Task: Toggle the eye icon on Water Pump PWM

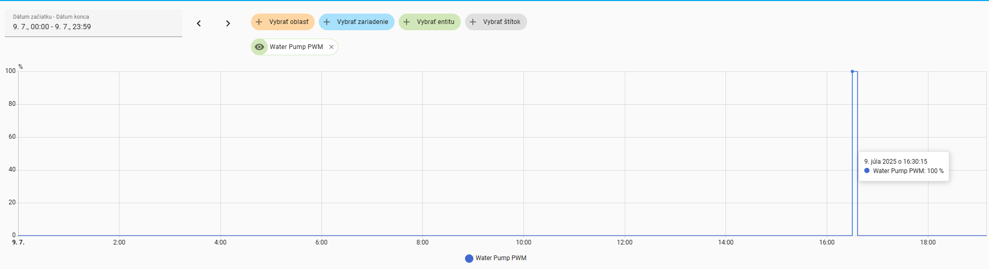Action: 259,47
